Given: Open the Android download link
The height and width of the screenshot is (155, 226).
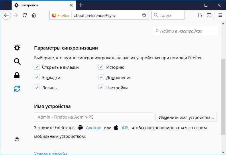Looking at the screenshot, I should pyautogui.click(x=94, y=128).
